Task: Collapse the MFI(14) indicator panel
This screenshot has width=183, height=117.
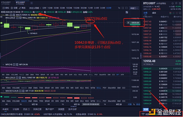Action: pyautogui.click(x=3, y=64)
